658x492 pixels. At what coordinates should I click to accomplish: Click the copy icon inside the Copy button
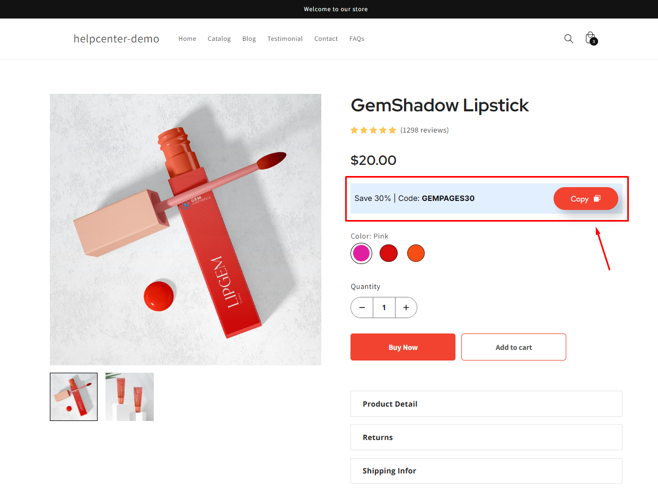click(598, 198)
